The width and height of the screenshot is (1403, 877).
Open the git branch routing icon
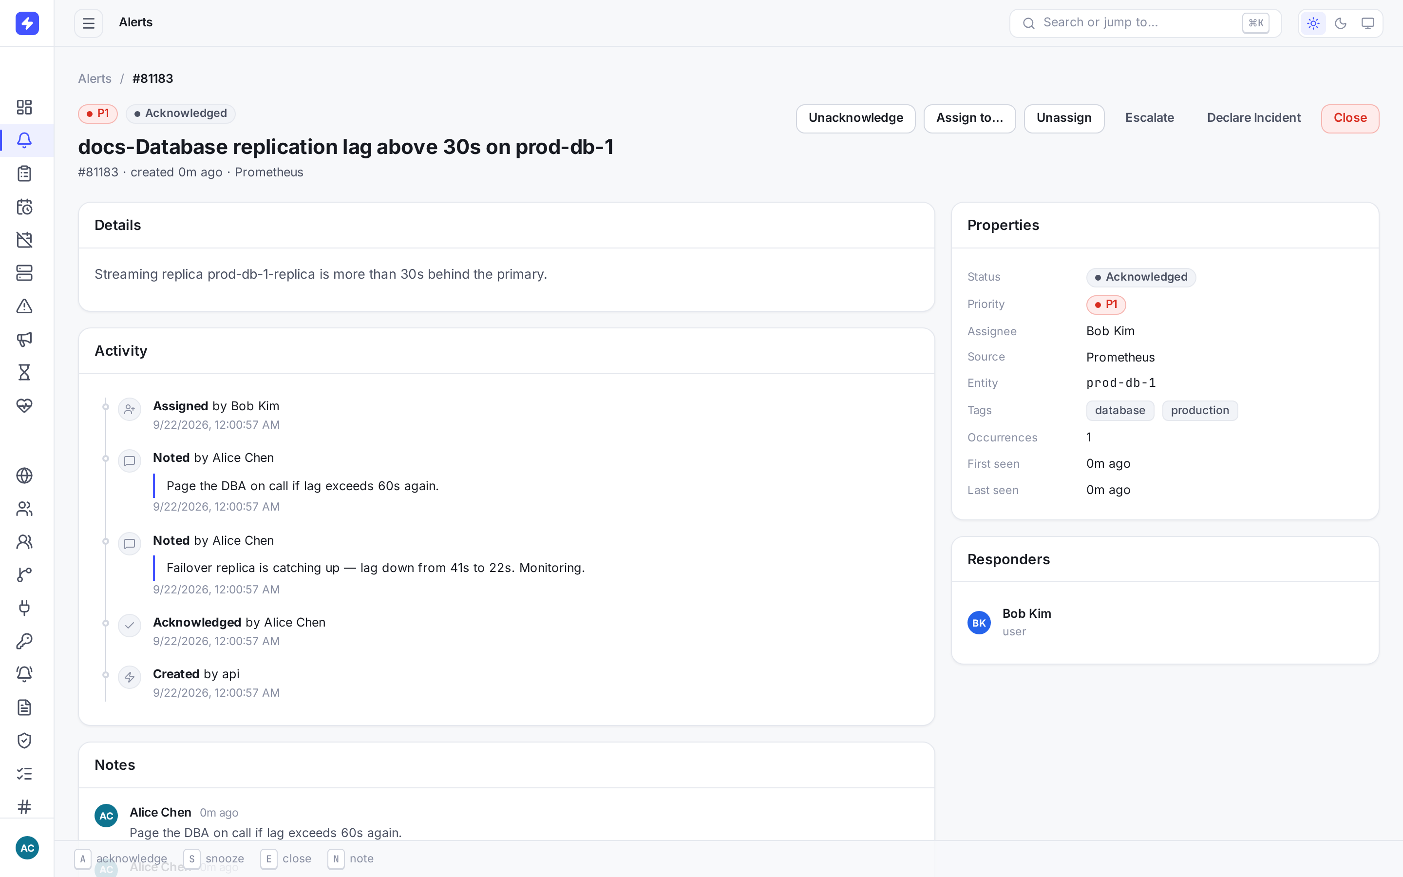click(24, 575)
